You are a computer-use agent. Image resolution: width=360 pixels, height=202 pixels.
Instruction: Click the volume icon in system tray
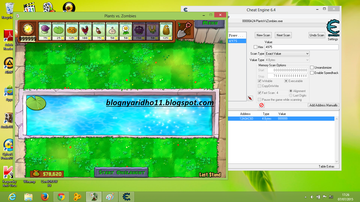coord(312,197)
